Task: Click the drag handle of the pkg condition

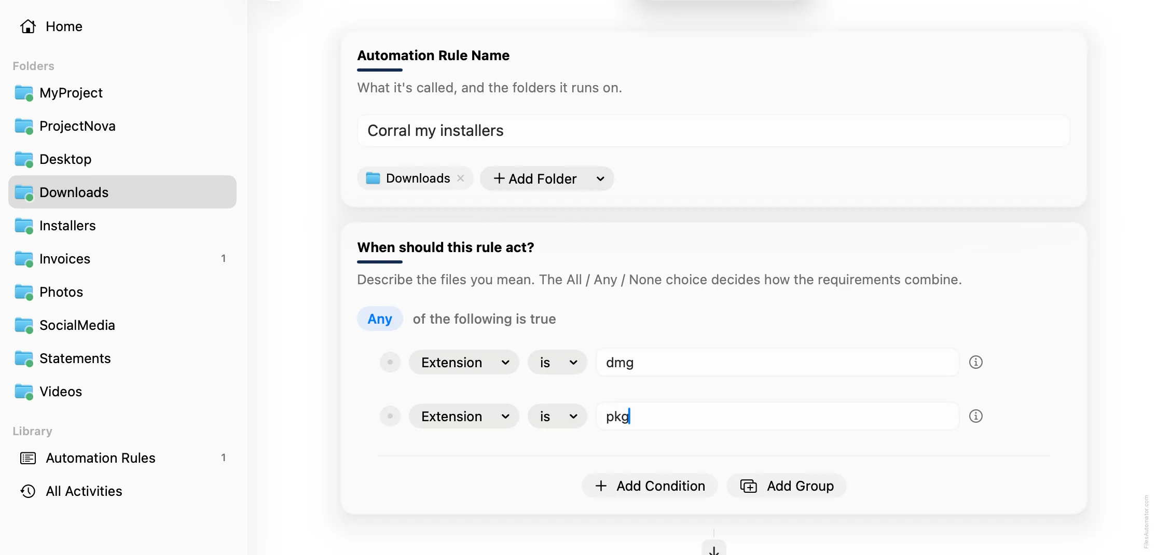Action: click(x=390, y=416)
